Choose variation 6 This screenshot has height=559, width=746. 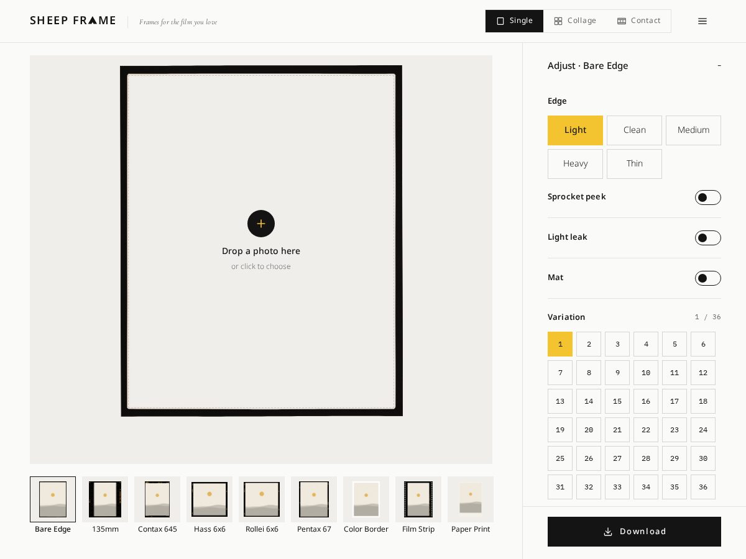pyautogui.click(x=703, y=344)
